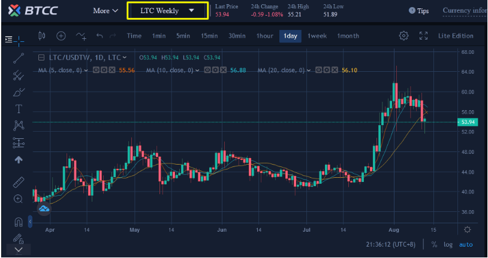The image size is (488, 258).
Task: Select the 1day interval
Action: point(290,36)
